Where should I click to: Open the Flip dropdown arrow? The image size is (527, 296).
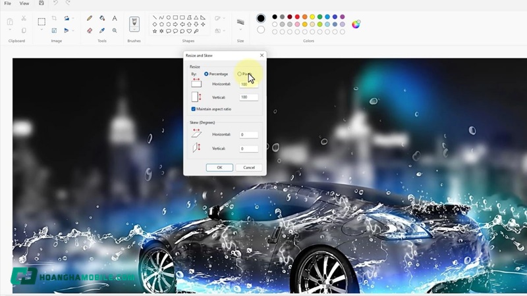click(x=73, y=30)
